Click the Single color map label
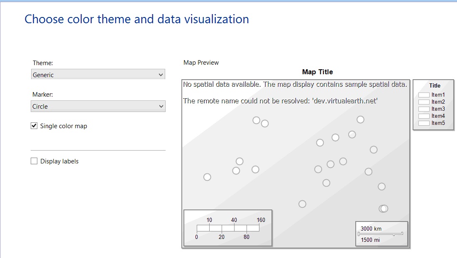 click(x=64, y=126)
